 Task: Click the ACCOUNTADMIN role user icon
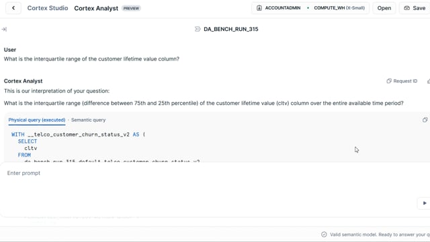(259, 8)
